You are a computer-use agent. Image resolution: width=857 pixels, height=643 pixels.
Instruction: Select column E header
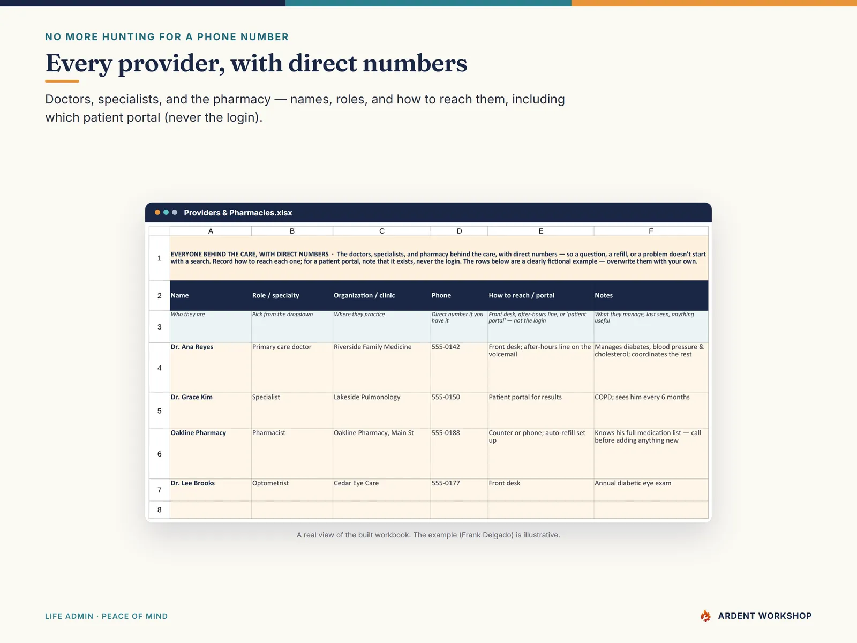click(541, 231)
